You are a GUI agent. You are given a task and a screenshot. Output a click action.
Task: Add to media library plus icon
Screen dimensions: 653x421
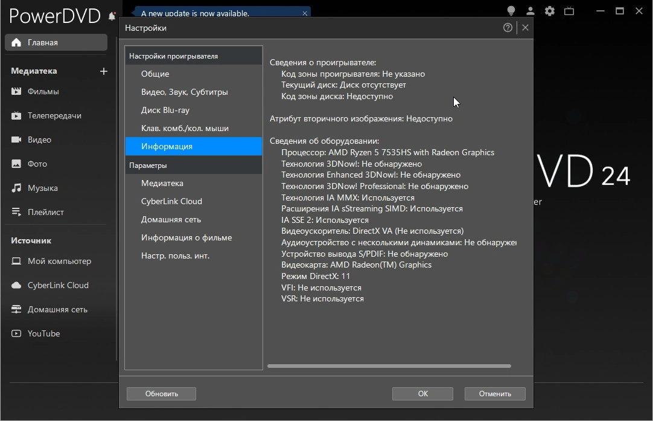104,71
